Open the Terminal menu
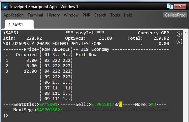 coord(35,15)
